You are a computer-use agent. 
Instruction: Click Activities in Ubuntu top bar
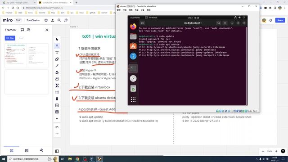[x=135, y=18]
